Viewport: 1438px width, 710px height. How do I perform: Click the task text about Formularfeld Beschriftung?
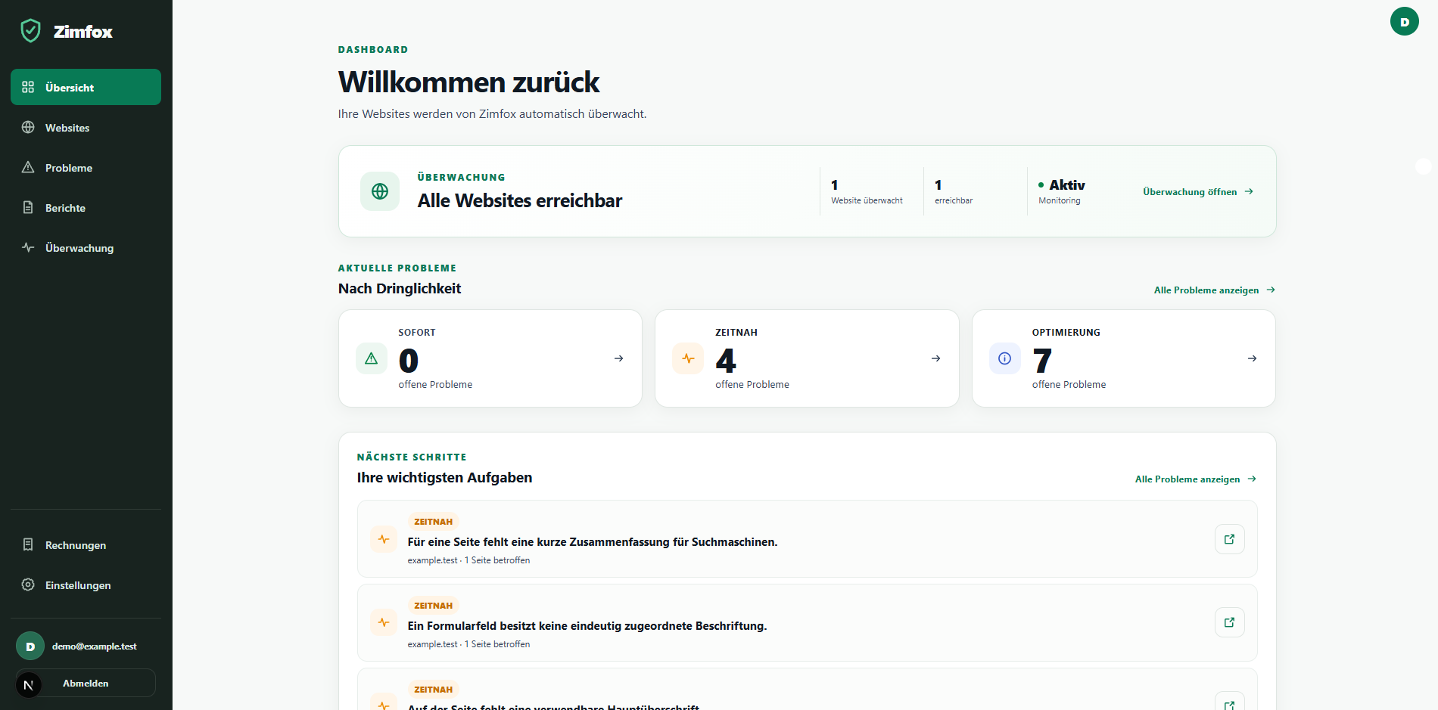(587, 626)
